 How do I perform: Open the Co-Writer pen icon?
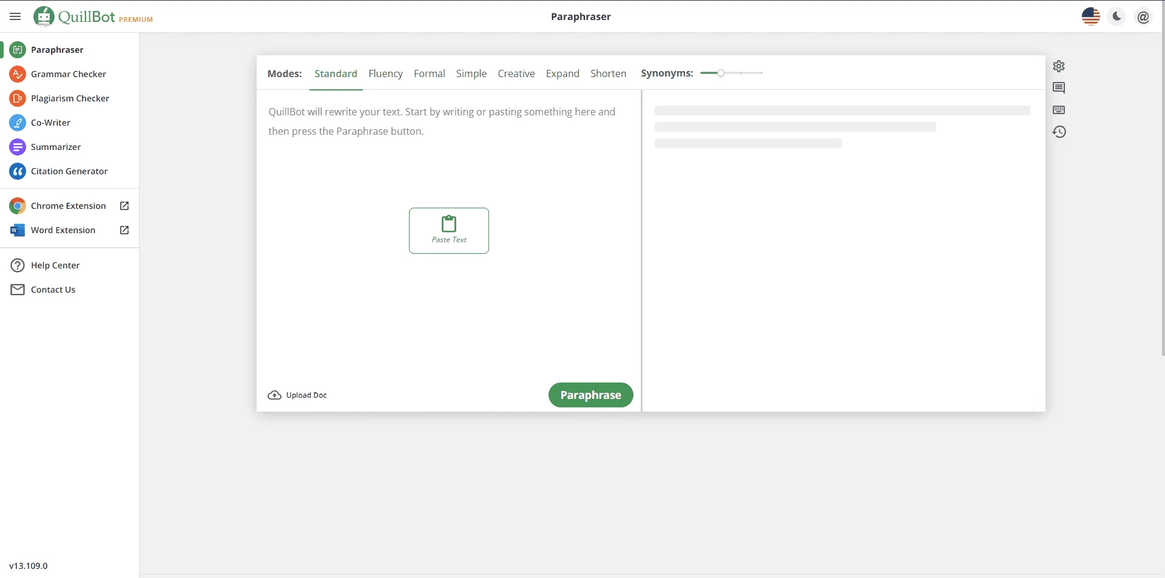click(x=18, y=123)
